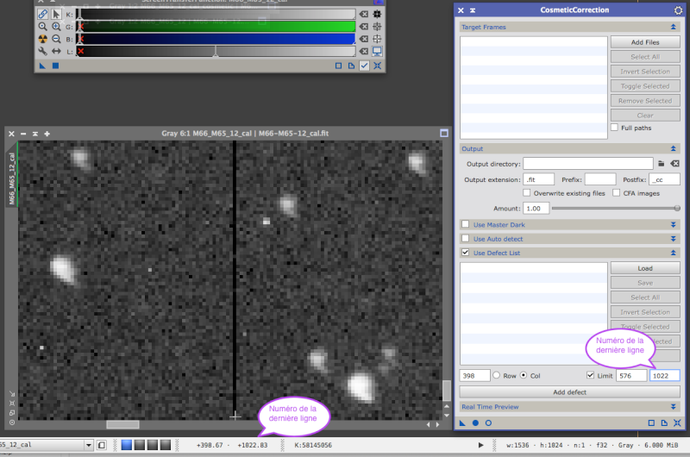The image size is (690, 457).
Task: Select the pan double-arrow tool
Action: [x=56, y=52]
